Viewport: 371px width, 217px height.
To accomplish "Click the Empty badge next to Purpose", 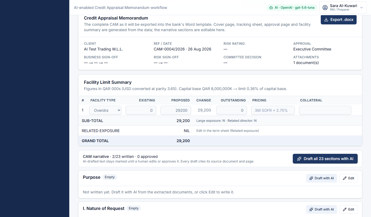I will 110,177.
